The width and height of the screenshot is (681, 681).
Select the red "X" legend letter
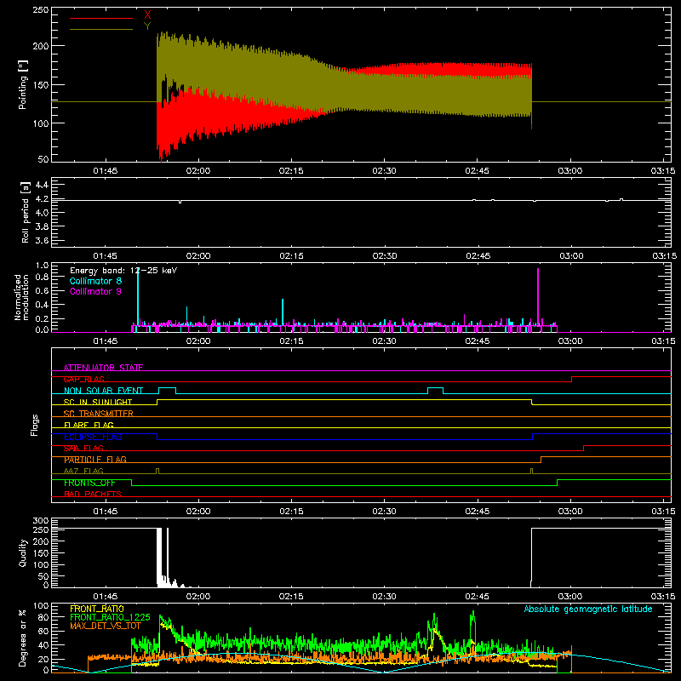coord(147,15)
